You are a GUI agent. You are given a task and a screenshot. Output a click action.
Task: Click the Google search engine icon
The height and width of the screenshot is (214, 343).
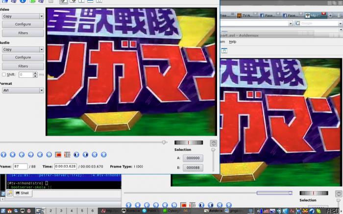(x=297, y=24)
